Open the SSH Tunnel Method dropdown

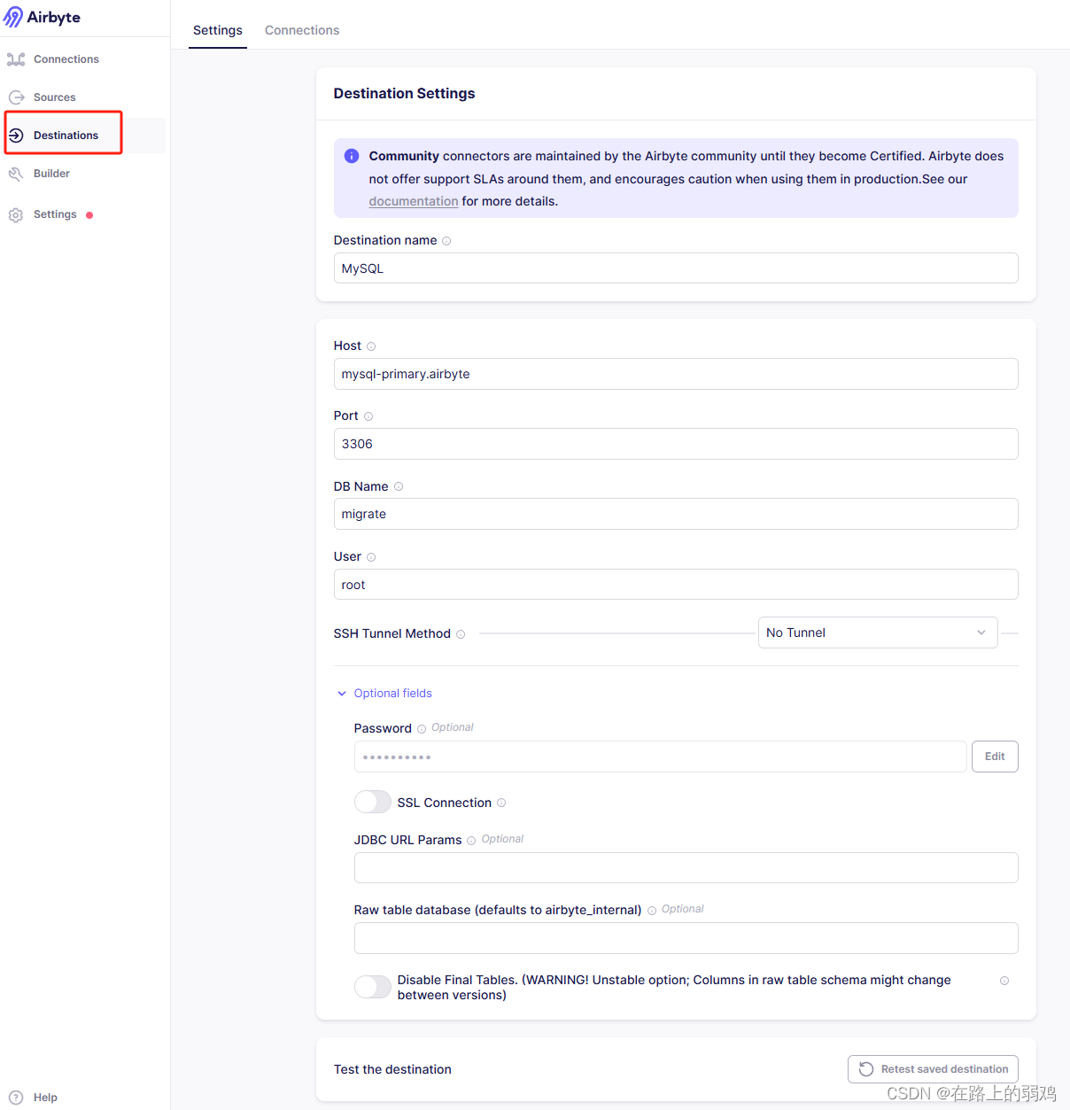point(878,633)
